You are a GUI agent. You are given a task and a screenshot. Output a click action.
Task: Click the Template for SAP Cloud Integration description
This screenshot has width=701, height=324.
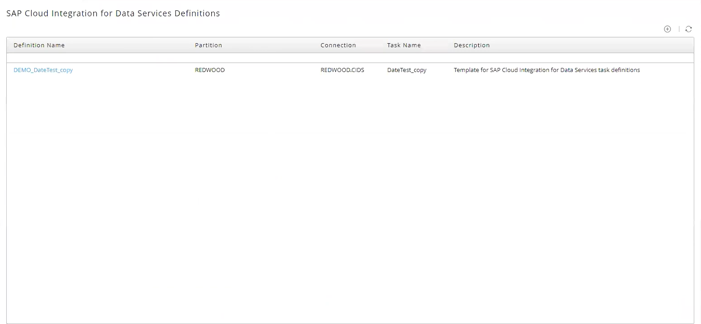tap(547, 70)
